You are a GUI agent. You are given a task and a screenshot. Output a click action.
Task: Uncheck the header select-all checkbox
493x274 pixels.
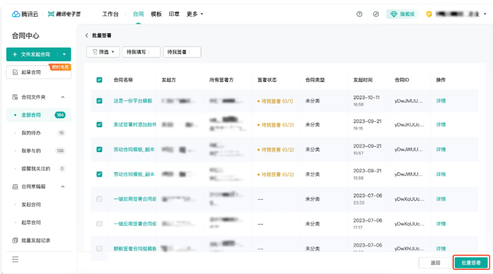click(99, 80)
